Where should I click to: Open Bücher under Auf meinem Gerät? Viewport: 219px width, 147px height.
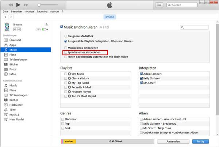[26, 100]
